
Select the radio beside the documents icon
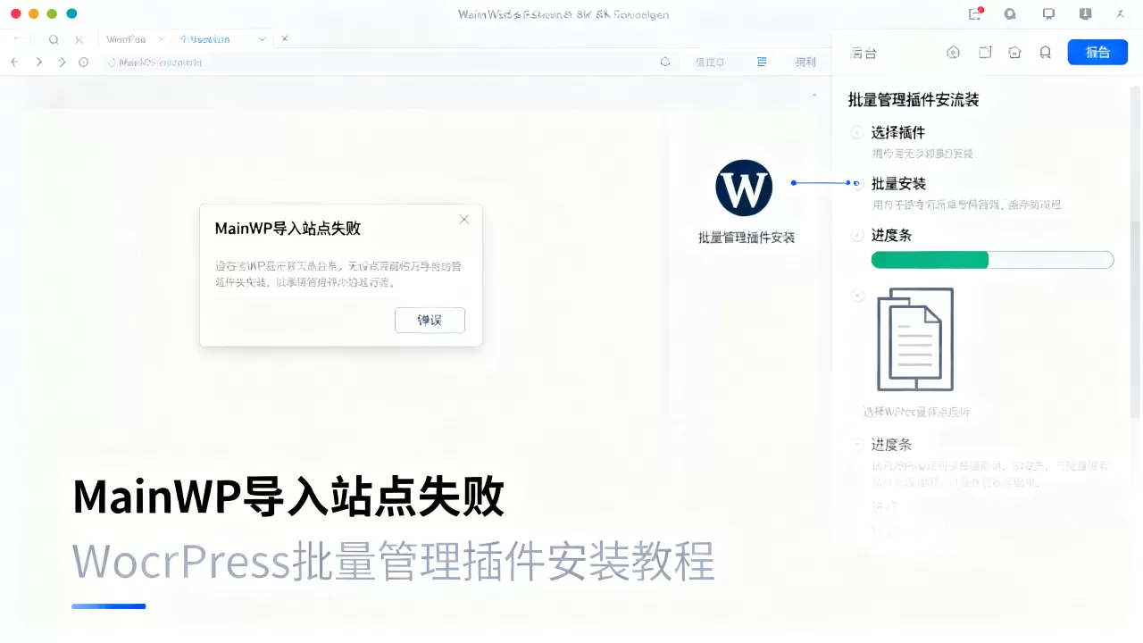(857, 295)
